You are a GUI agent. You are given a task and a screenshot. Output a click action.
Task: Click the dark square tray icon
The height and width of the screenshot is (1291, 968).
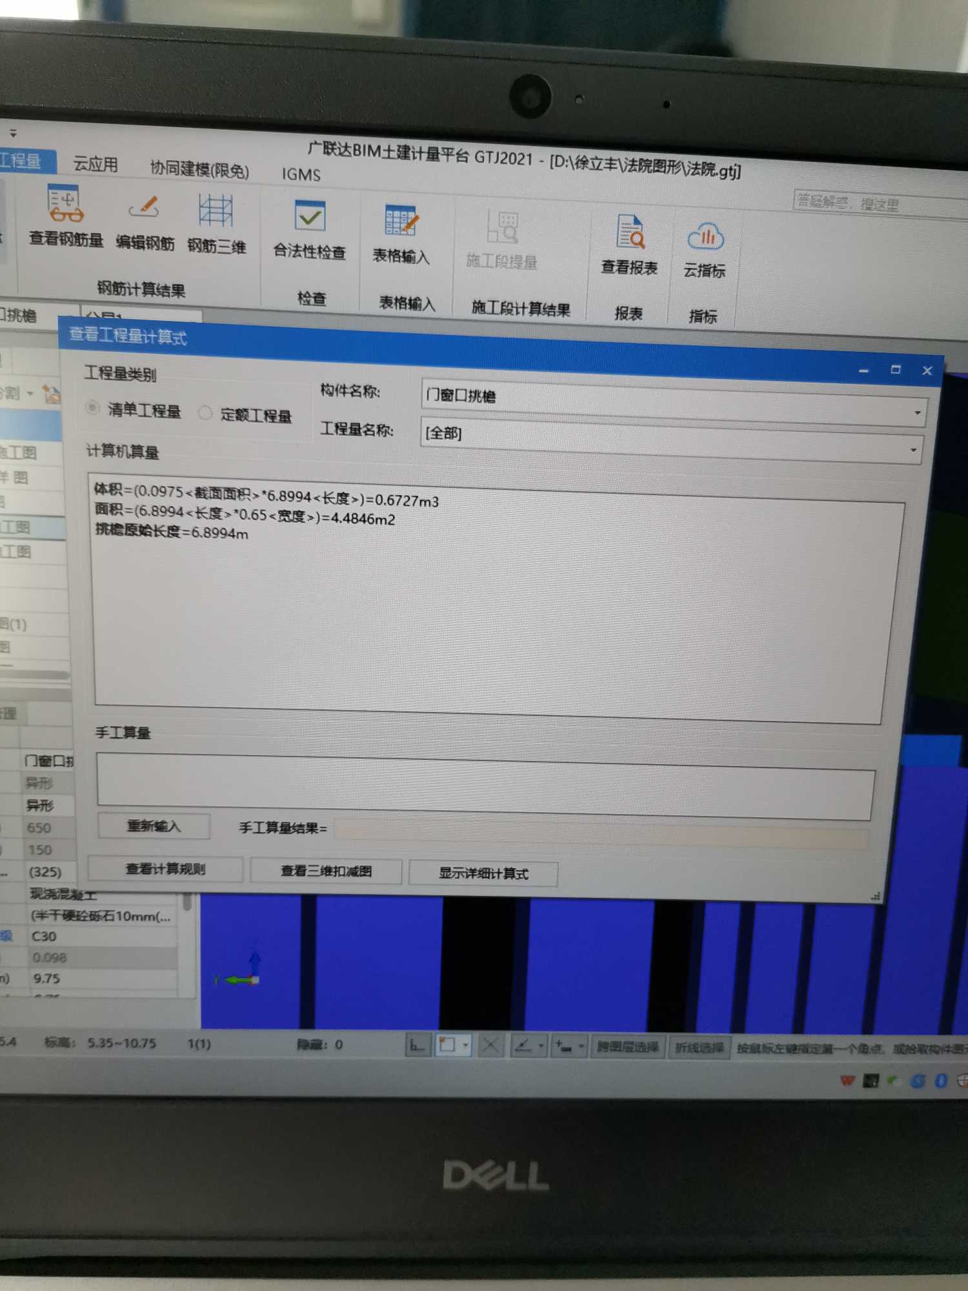[871, 1080]
